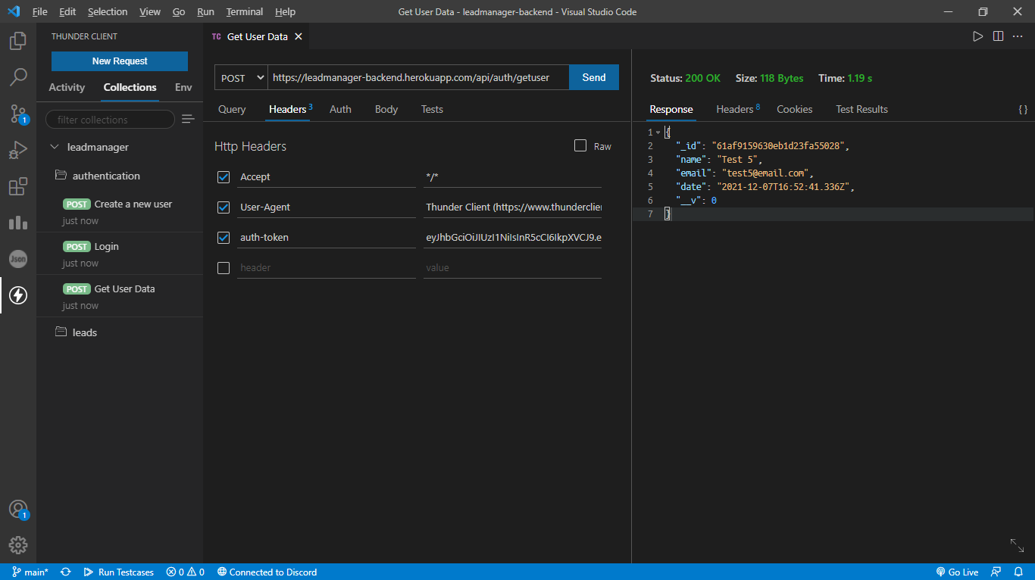Image resolution: width=1035 pixels, height=580 pixels.
Task: Click the feedback icon in status bar
Action: tap(996, 572)
